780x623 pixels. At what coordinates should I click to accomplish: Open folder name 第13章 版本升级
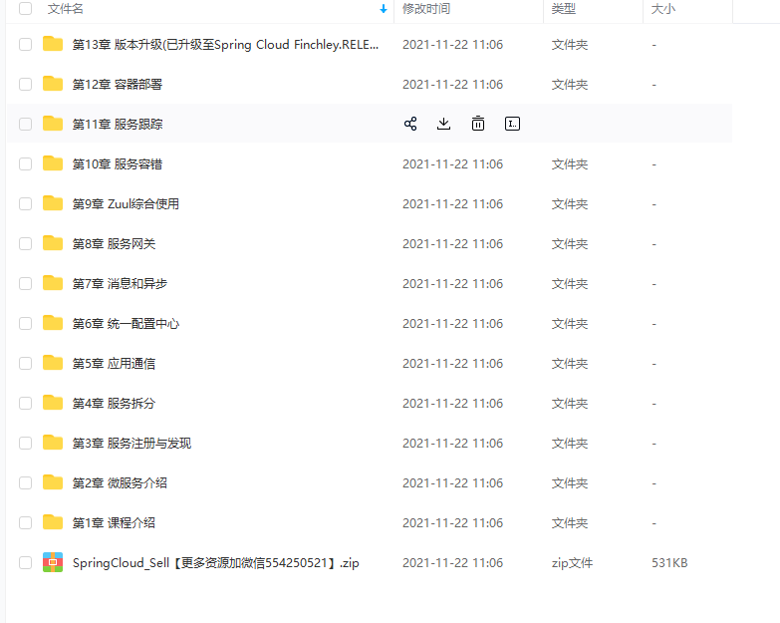tap(225, 45)
